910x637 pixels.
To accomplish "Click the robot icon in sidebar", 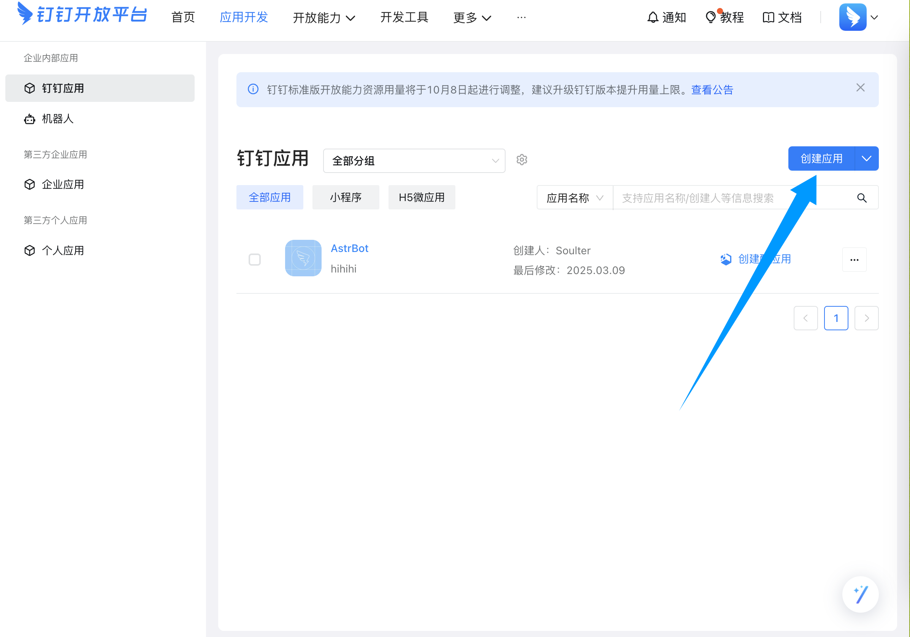I will (30, 119).
